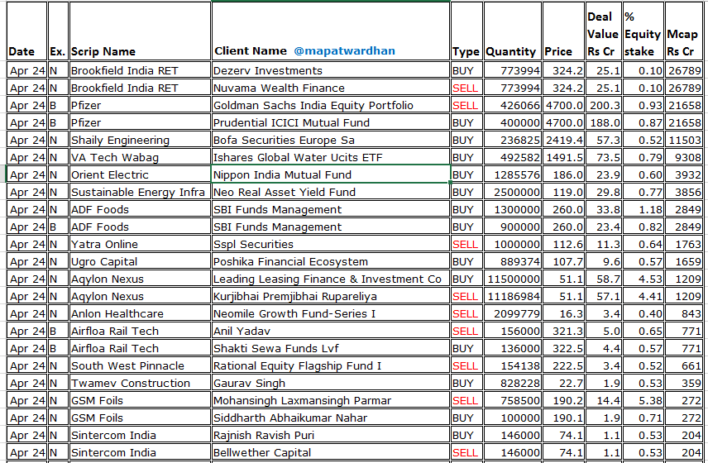Select Neo Real Asset Yield Fund cell
The width and height of the screenshot is (708, 463).
[x=331, y=193]
